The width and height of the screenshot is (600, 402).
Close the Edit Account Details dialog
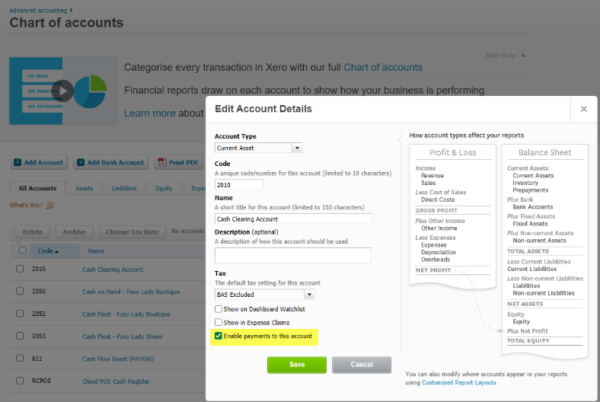click(583, 109)
